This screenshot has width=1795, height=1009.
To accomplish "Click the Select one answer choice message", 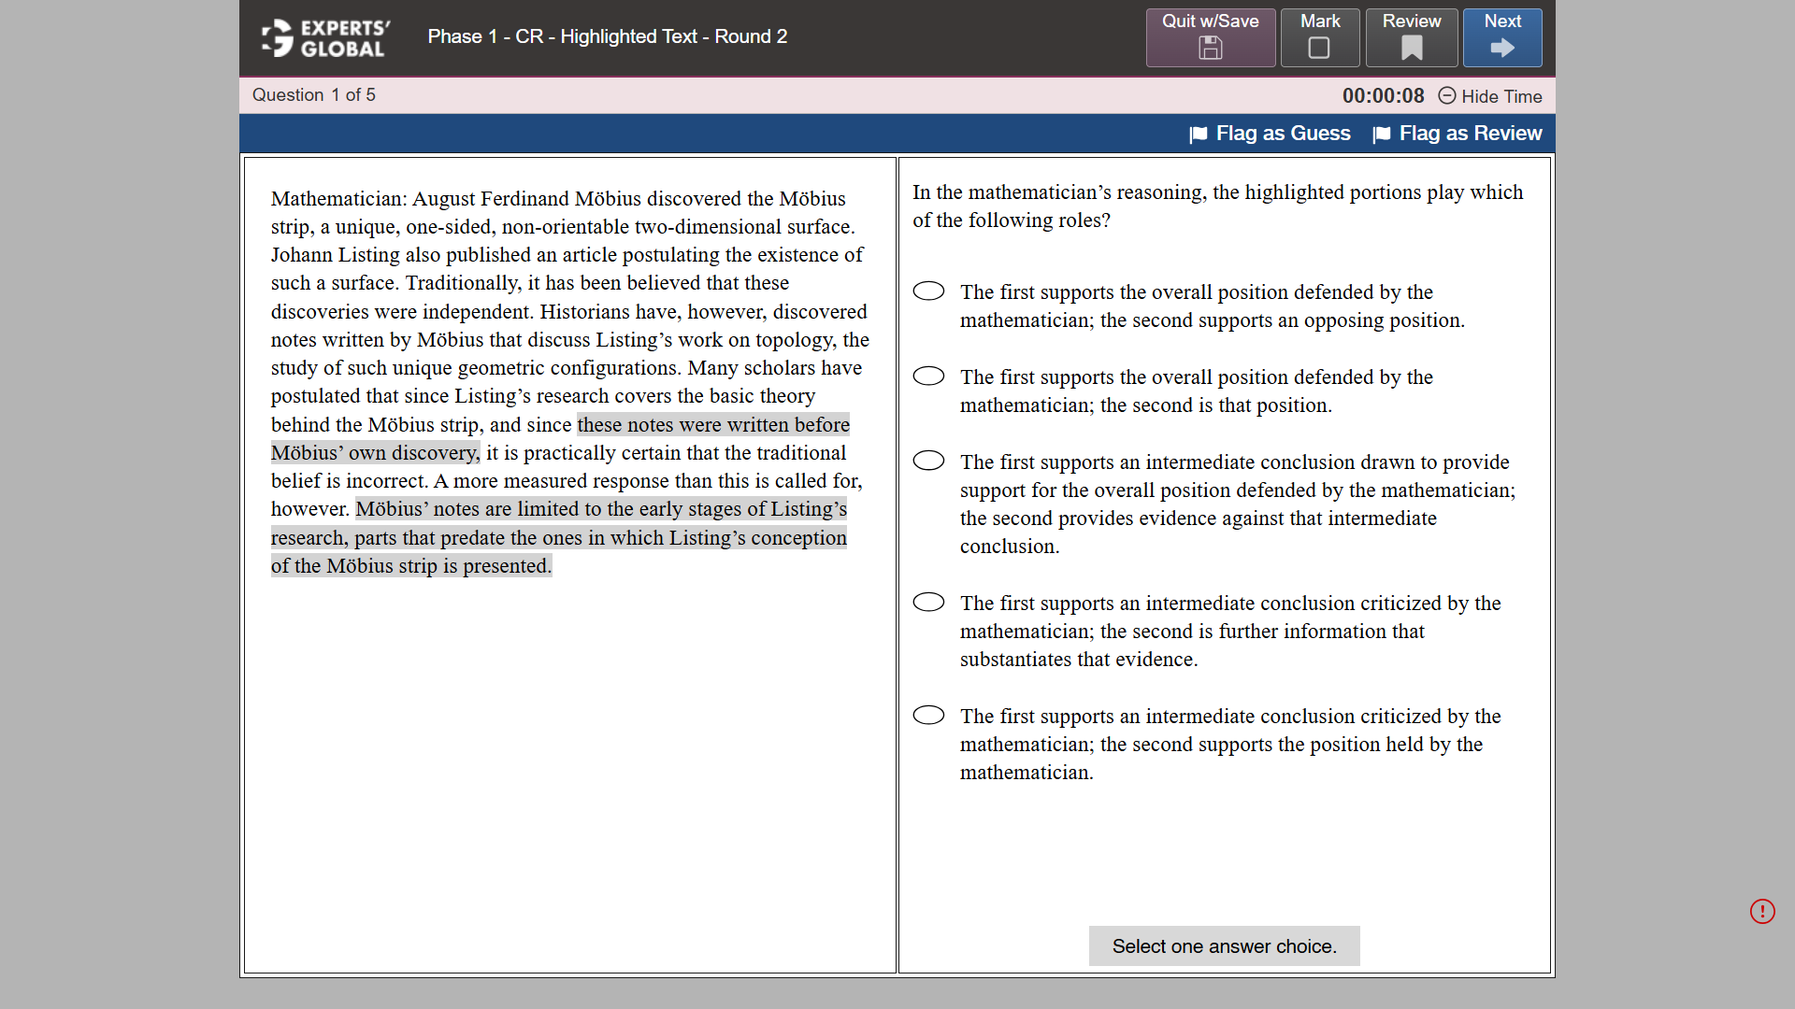I will coord(1224,945).
